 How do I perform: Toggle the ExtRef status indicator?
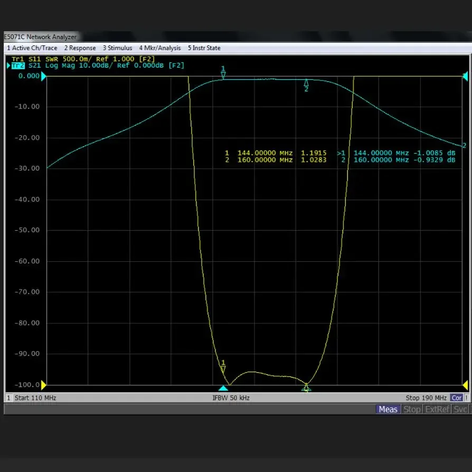pos(437,409)
